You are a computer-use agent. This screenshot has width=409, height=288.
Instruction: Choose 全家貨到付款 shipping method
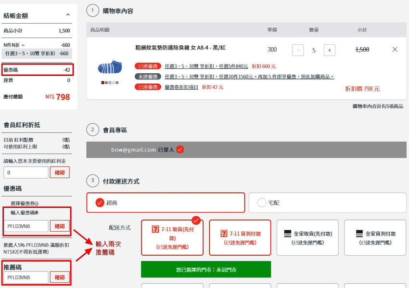point(375,237)
